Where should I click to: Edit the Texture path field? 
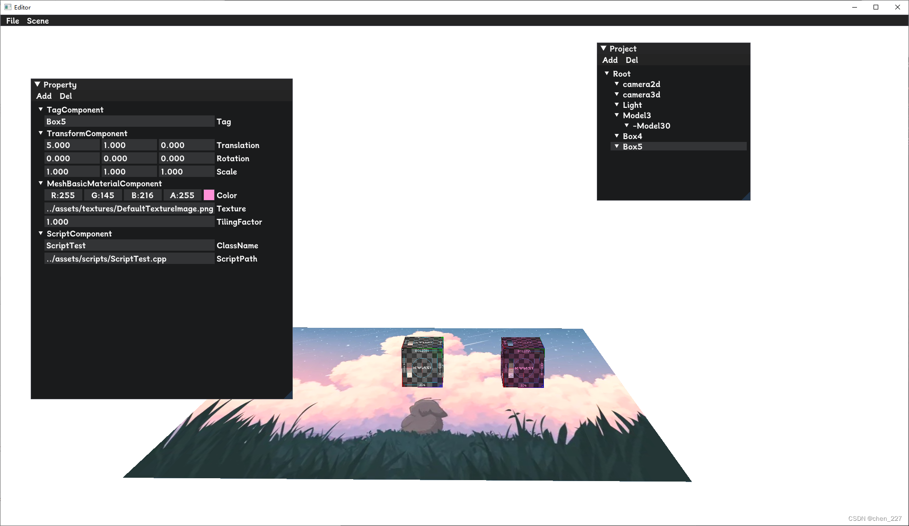pyautogui.click(x=129, y=209)
